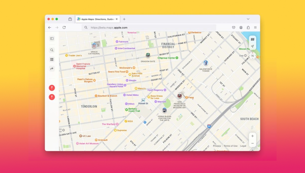Click the Financial District neighborhood label
The width and height of the screenshot is (305, 173).
tap(168, 45)
